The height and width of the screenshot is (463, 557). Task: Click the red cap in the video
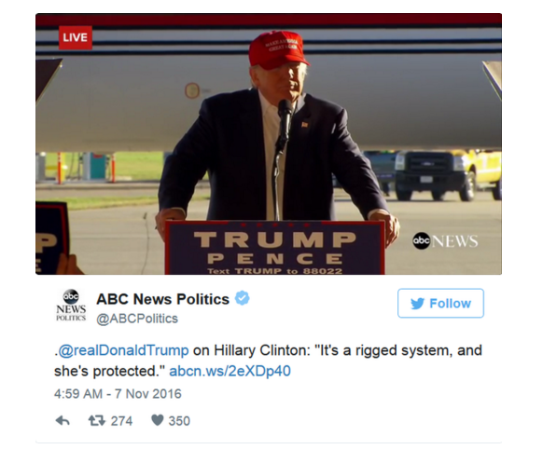click(x=278, y=49)
